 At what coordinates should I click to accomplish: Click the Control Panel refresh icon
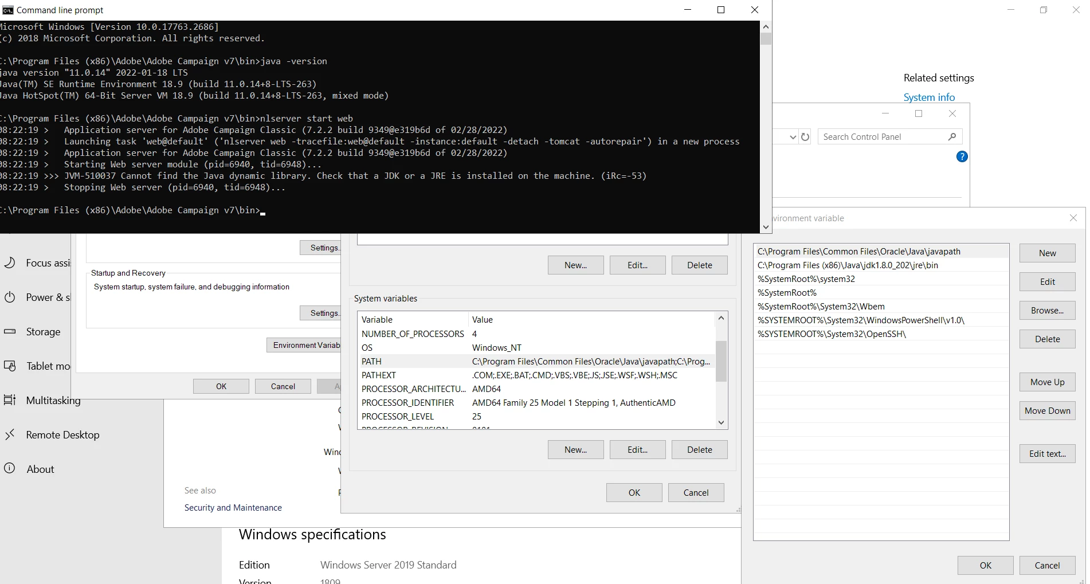coord(805,137)
